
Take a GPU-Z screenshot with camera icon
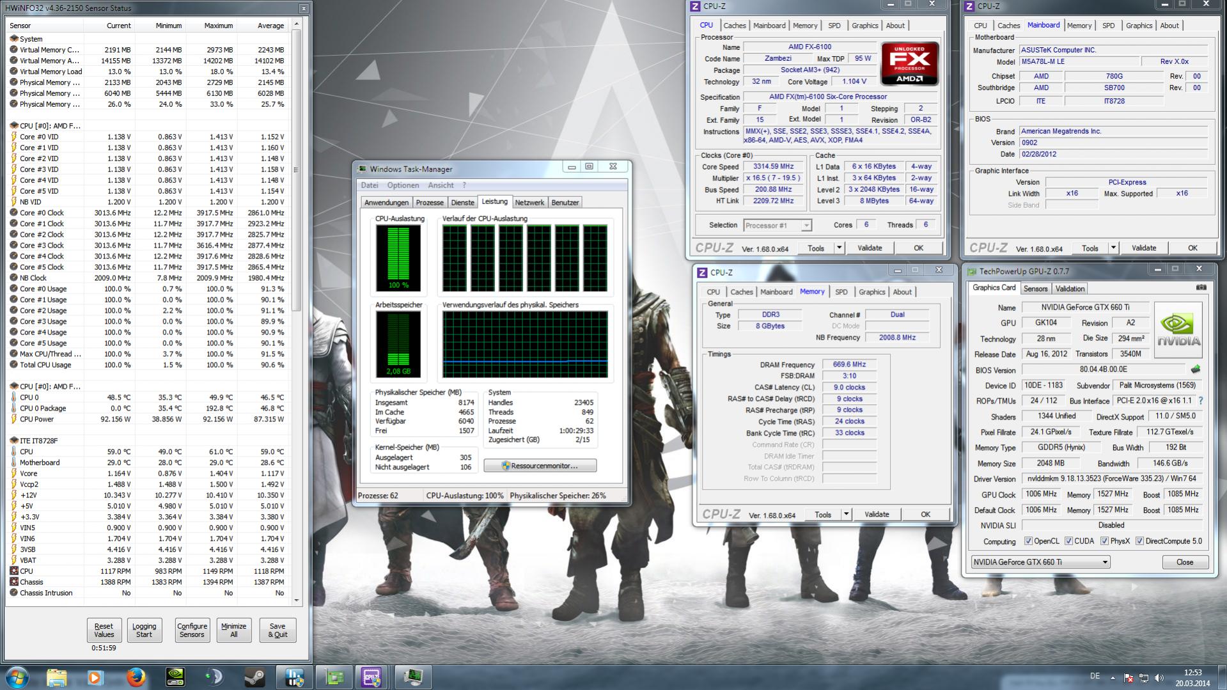pyautogui.click(x=1201, y=288)
